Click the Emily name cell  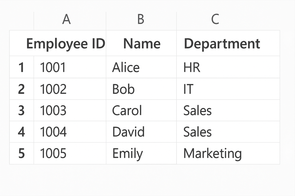point(127,154)
